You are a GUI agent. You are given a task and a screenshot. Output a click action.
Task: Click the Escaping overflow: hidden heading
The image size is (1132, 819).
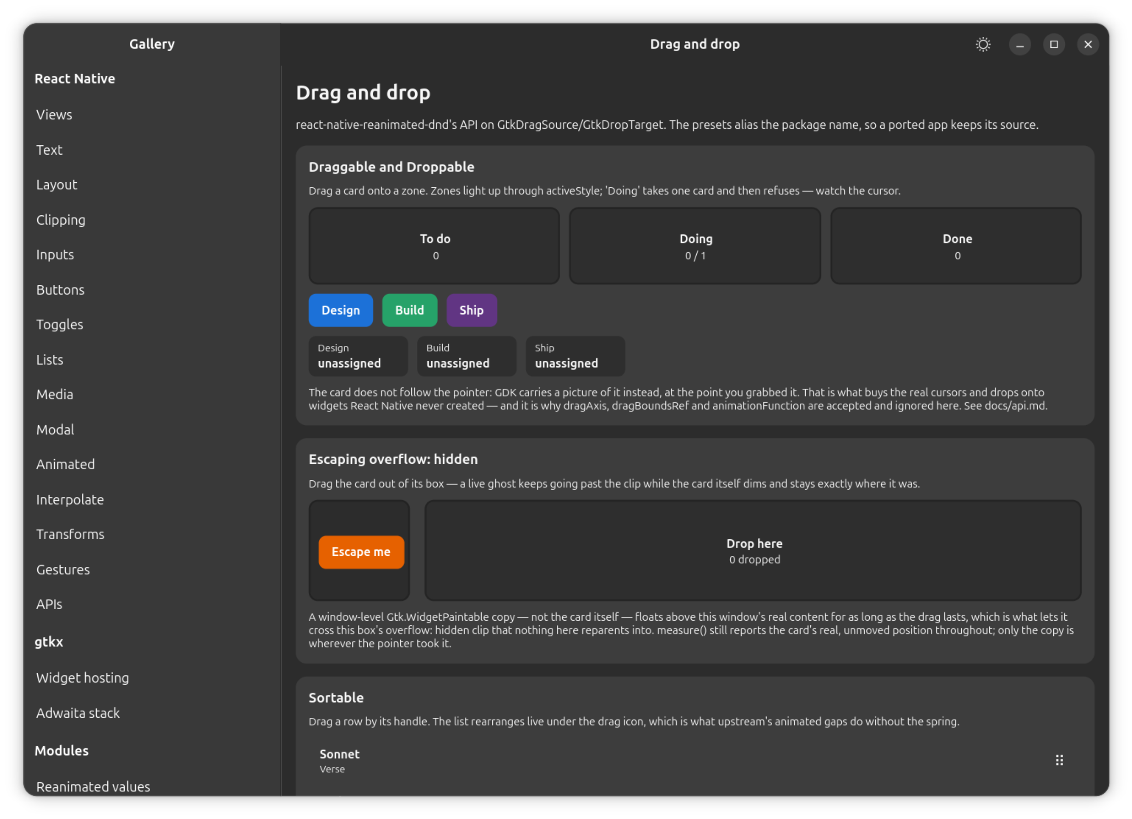tap(393, 459)
